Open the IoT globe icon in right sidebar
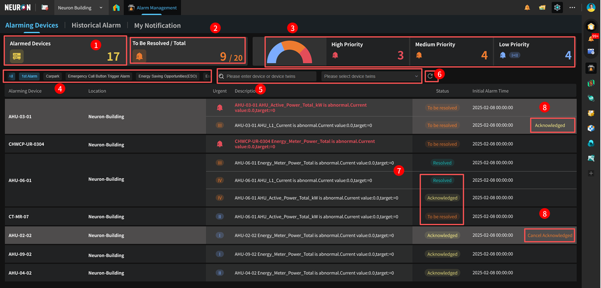 591,98
